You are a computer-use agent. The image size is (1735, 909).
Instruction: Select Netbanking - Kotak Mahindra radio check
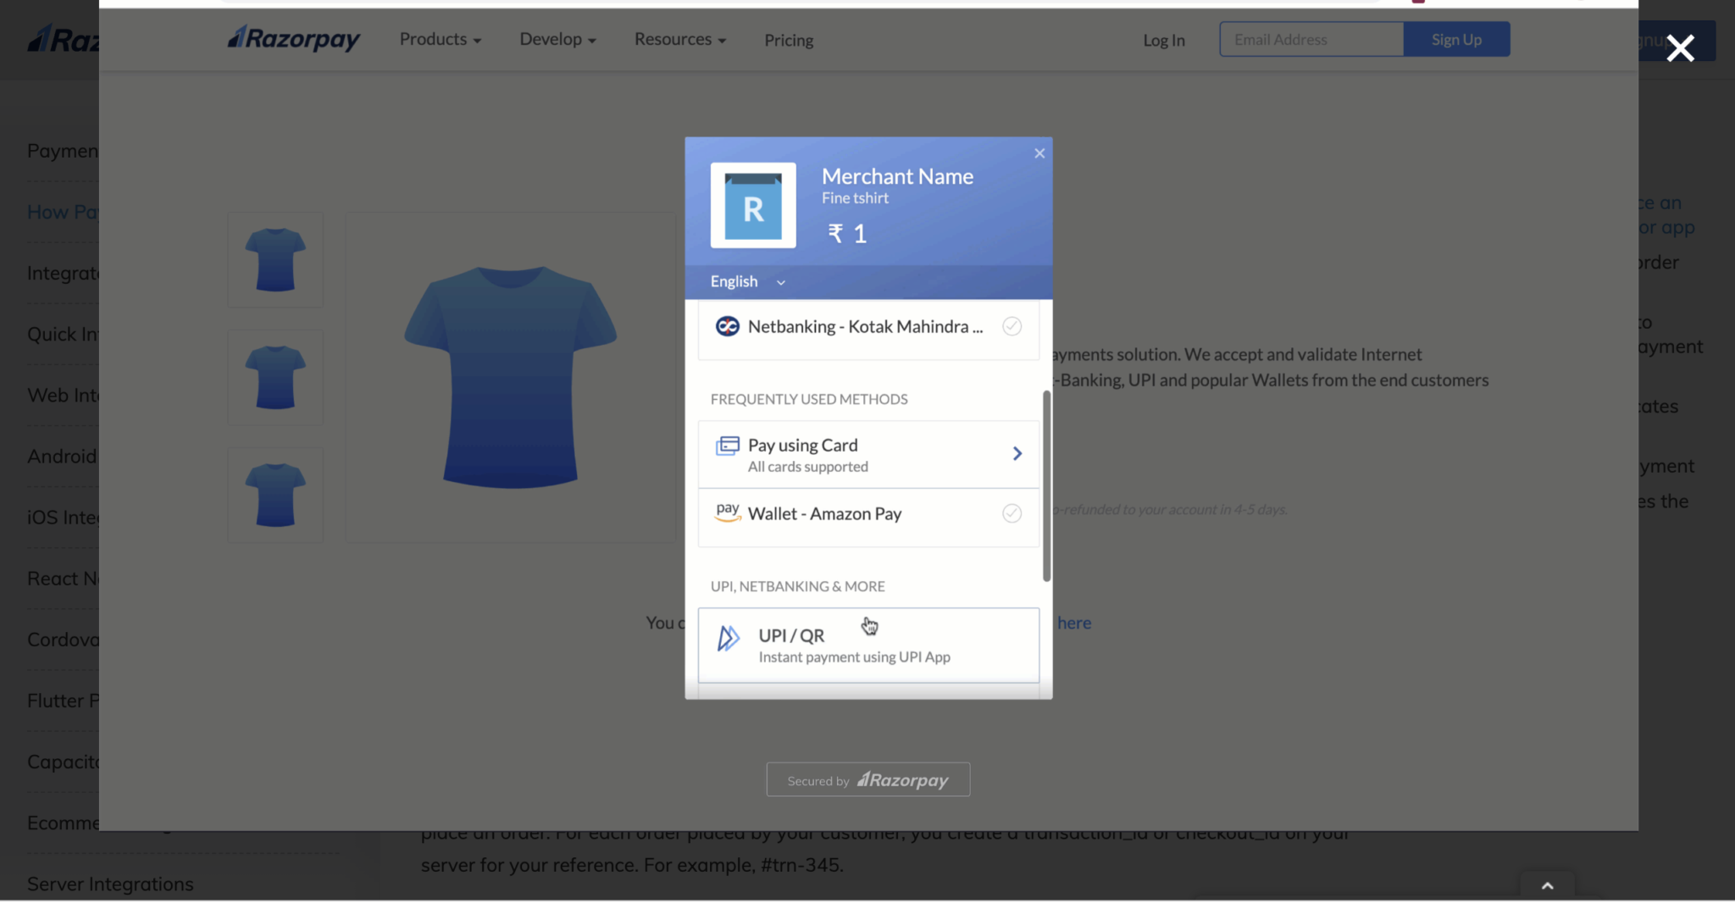pyautogui.click(x=1012, y=326)
